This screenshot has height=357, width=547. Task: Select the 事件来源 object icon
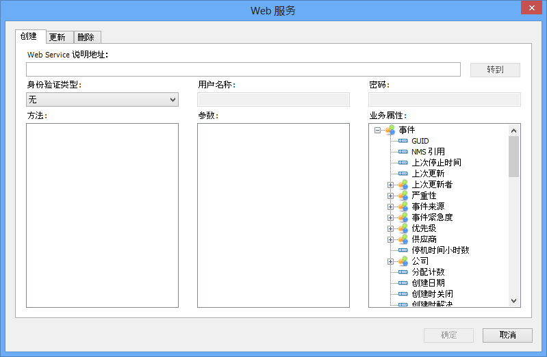pos(403,207)
